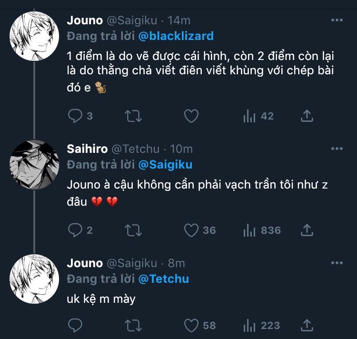Viewport: 357px width, 339px height.
Task: Like the "uk kệ m mày" tweet
Action: coord(191,325)
